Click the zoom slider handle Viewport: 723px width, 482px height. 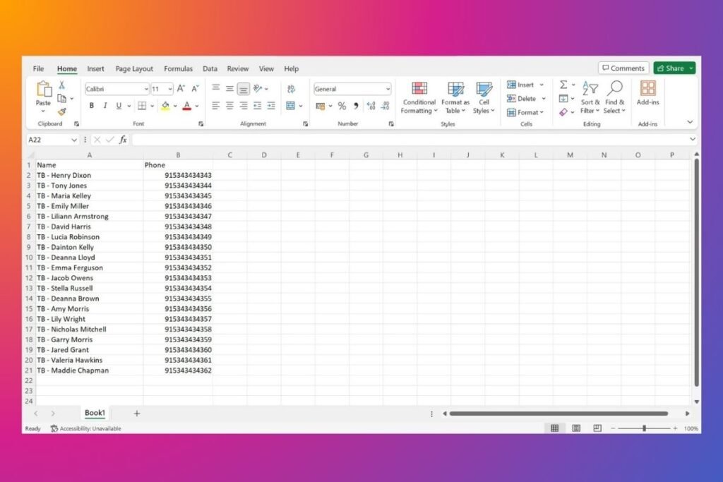(x=644, y=428)
